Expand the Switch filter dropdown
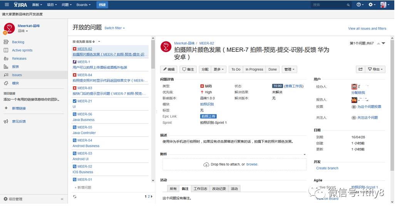 tap(114, 28)
